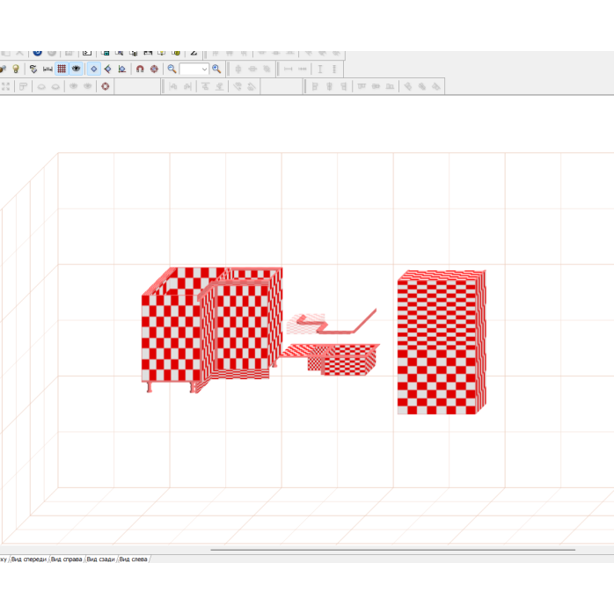Screen dimensions: 614x614
Task: Click the red crosshair target icon
Action: pyautogui.click(x=154, y=69)
